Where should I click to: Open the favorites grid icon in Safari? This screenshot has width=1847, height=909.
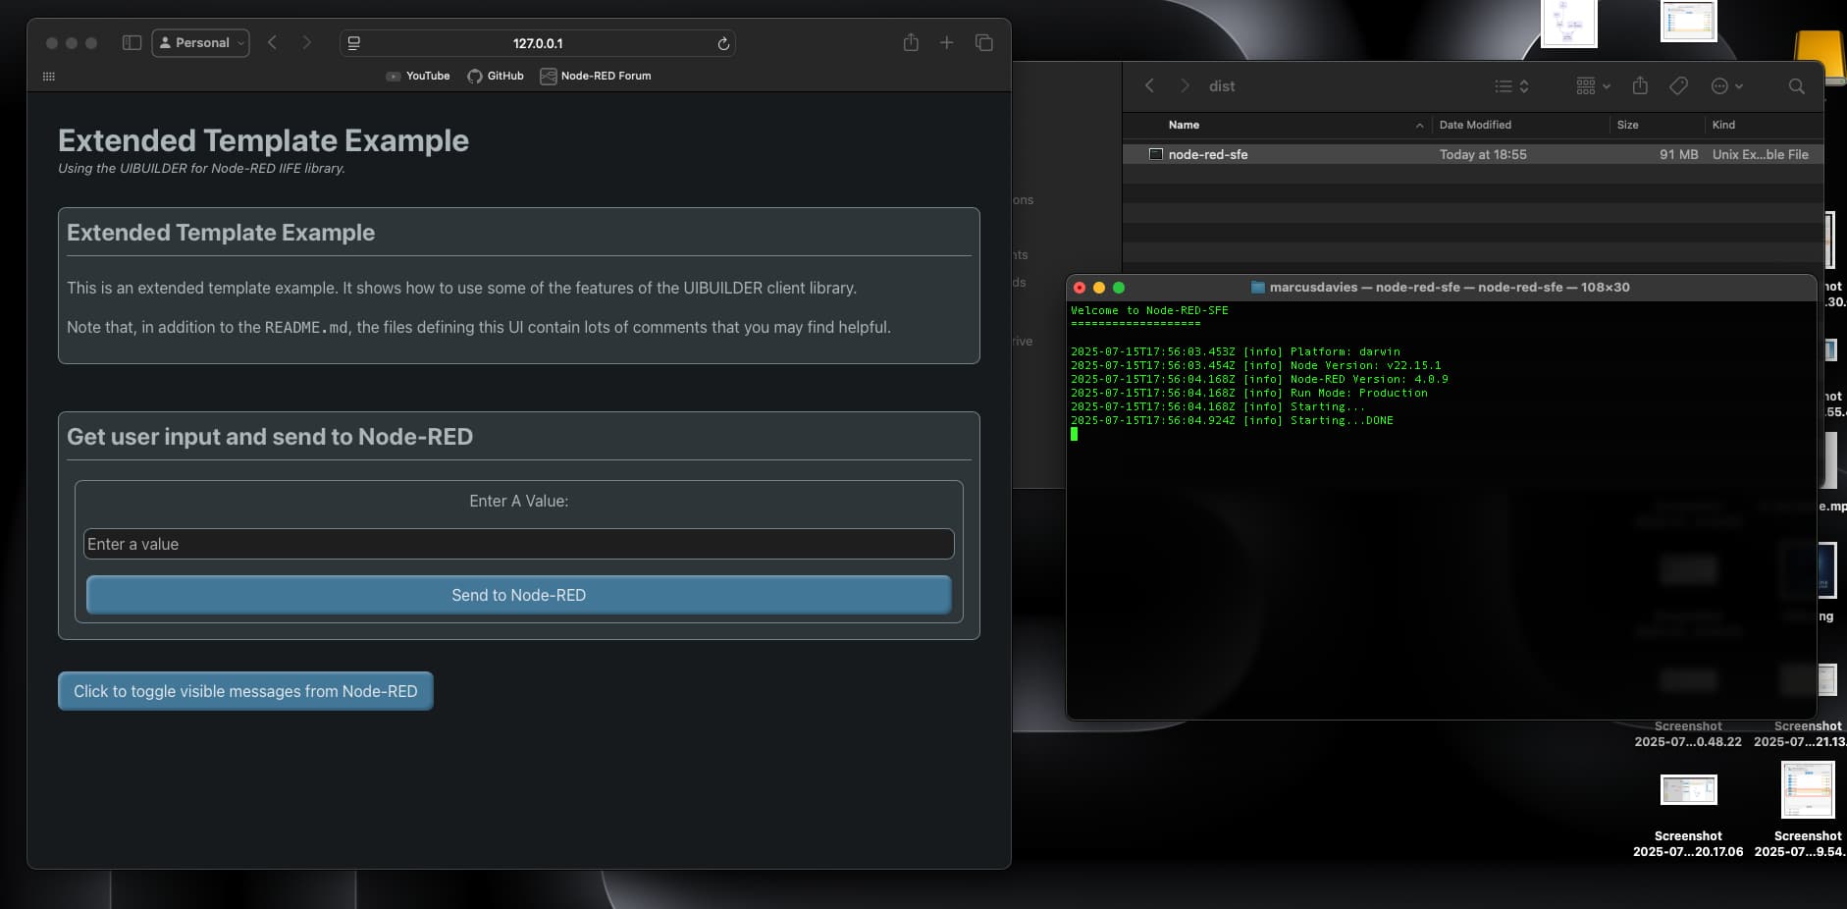click(x=49, y=76)
